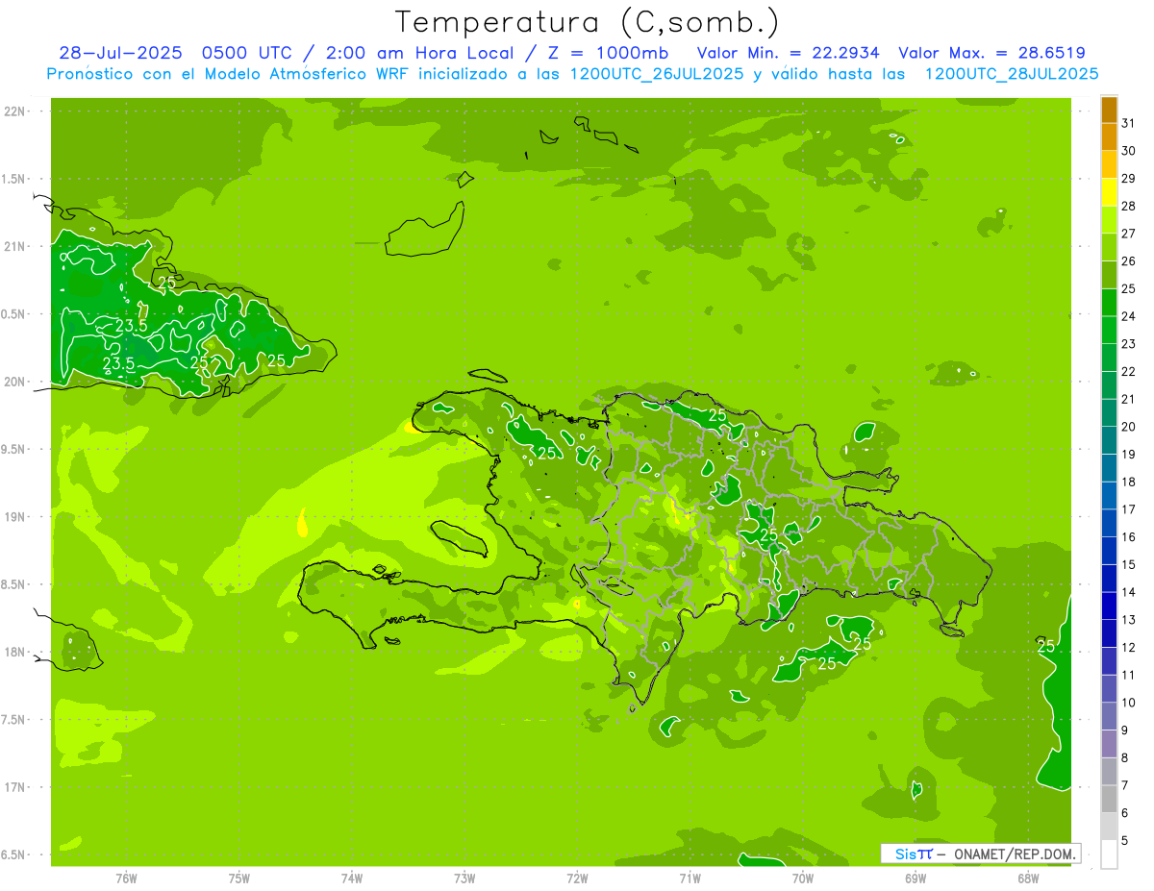Pick the green swatch between 23 and 24

(x=1109, y=331)
